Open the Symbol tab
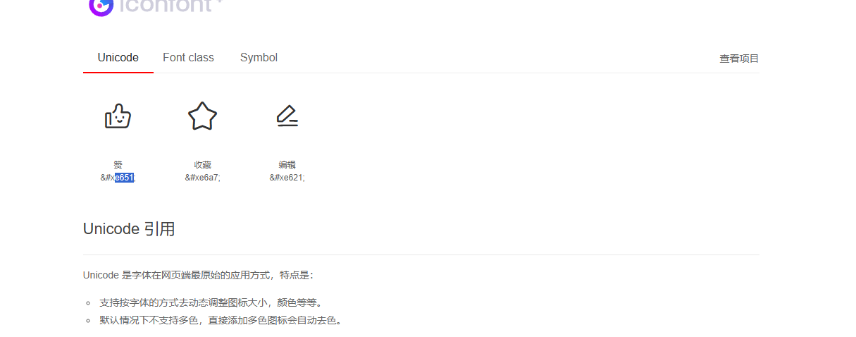The image size is (856, 337). coord(259,58)
